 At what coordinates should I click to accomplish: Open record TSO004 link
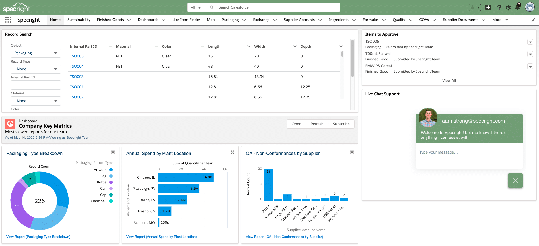pyautogui.click(x=77, y=67)
